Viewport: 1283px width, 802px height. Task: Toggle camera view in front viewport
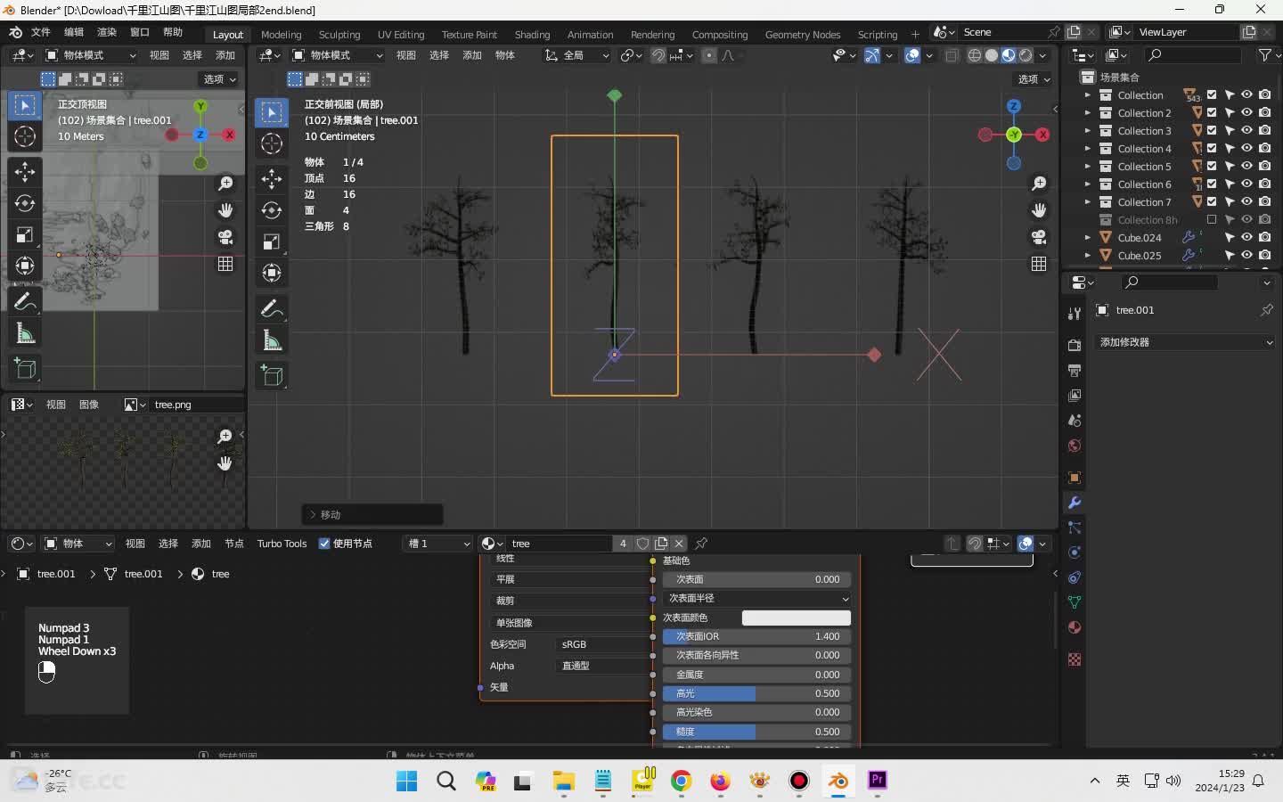[1039, 237]
